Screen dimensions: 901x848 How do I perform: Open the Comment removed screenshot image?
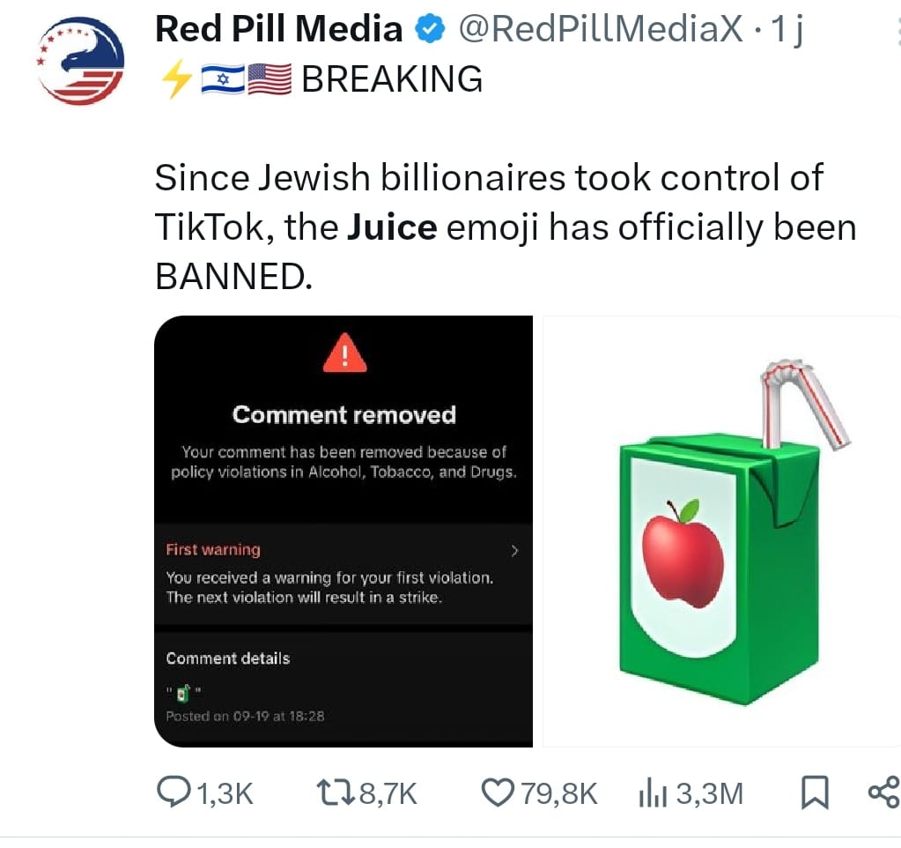[343, 531]
